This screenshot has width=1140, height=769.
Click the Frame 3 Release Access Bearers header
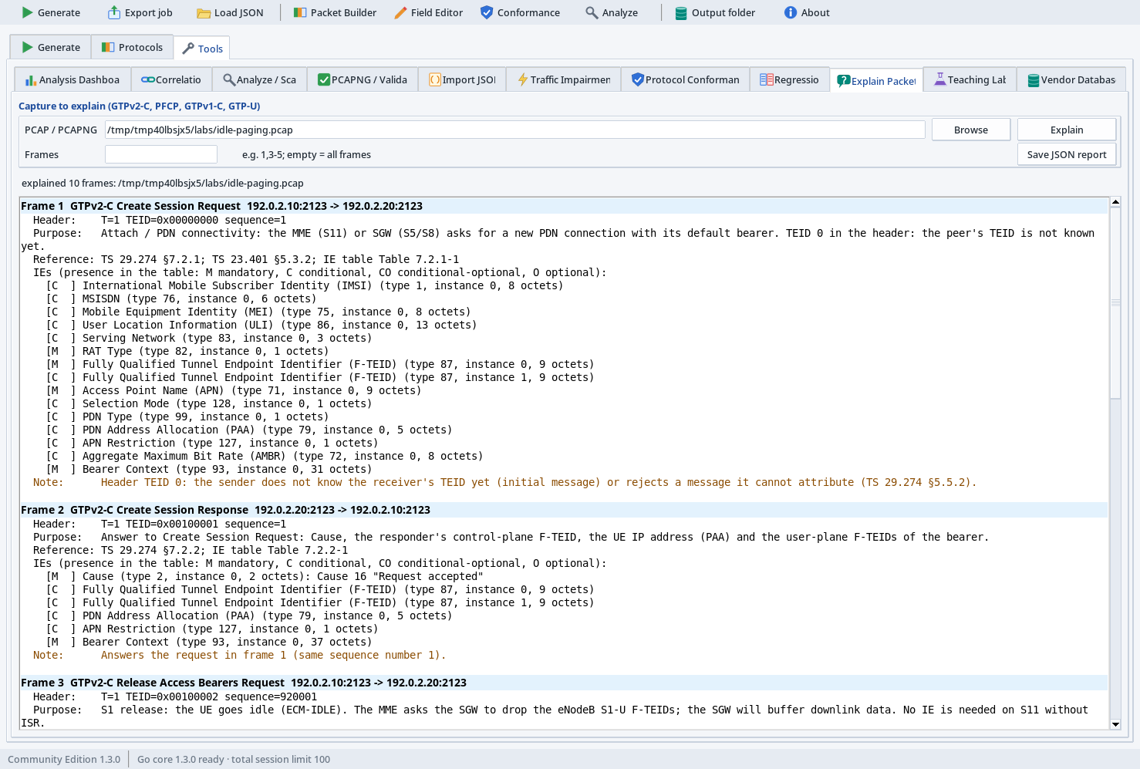click(564, 683)
